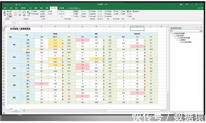This screenshot has height=123, width=206.
Task: Collapse the top-level folder in dataset tree
Action: coord(171,34)
